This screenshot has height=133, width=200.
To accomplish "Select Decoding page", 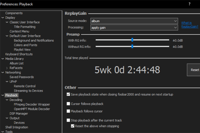I will point(16,100).
